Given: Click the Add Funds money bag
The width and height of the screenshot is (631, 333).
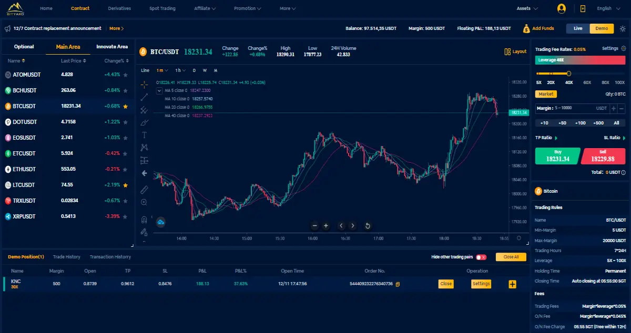Looking at the screenshot, I should (526, 28).
